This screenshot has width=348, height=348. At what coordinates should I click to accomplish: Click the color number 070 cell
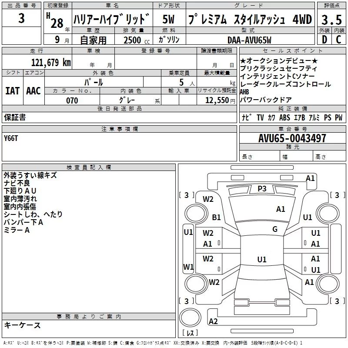pos(72,100)
